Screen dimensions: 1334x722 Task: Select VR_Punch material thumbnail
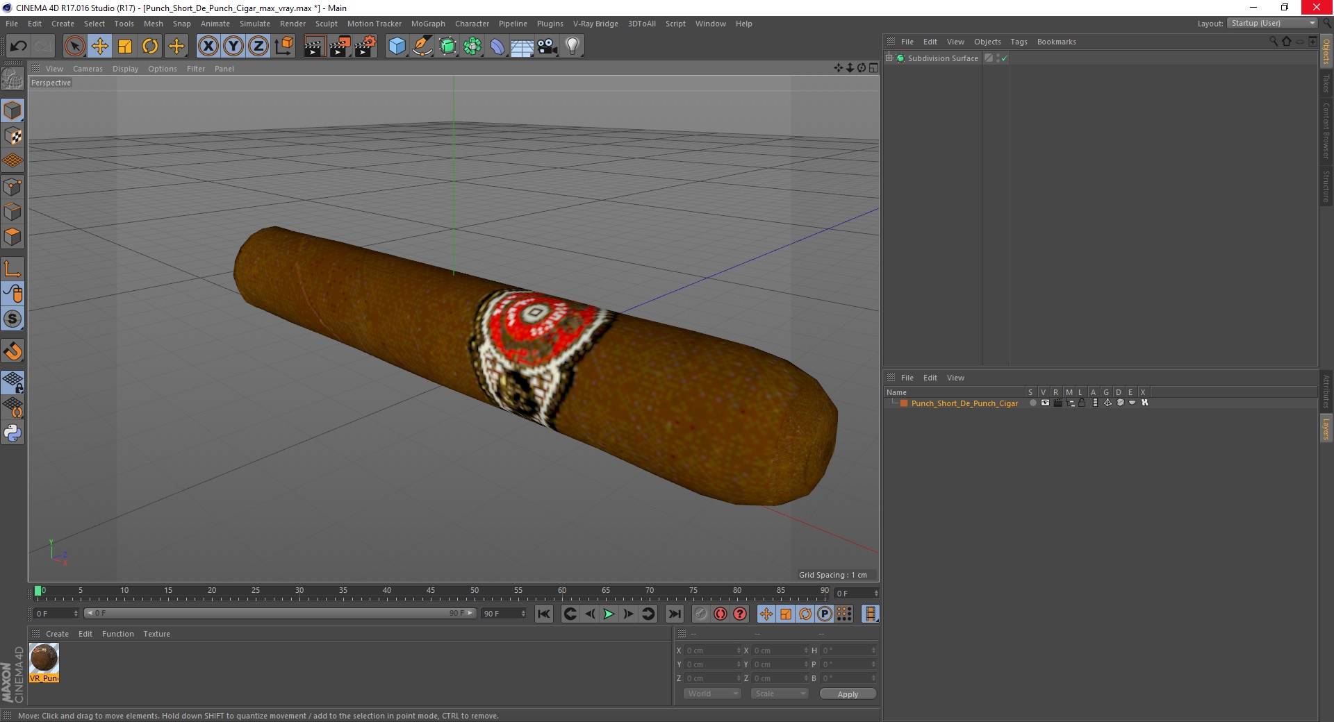[44, 658]
